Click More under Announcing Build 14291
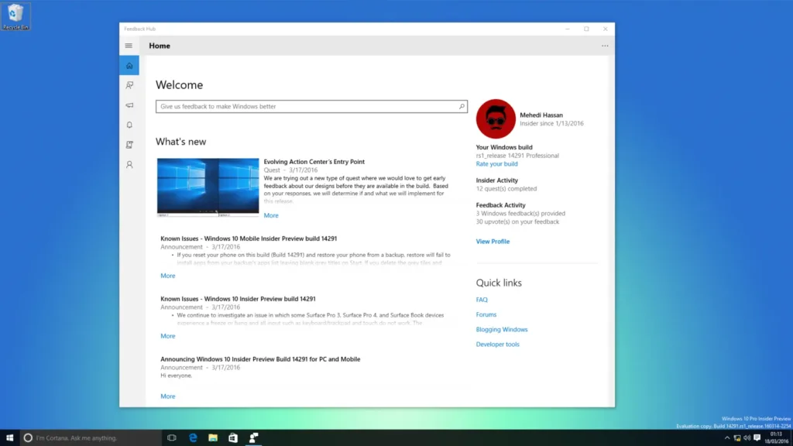This screenshot has height=446, width=793. (168, 396)
